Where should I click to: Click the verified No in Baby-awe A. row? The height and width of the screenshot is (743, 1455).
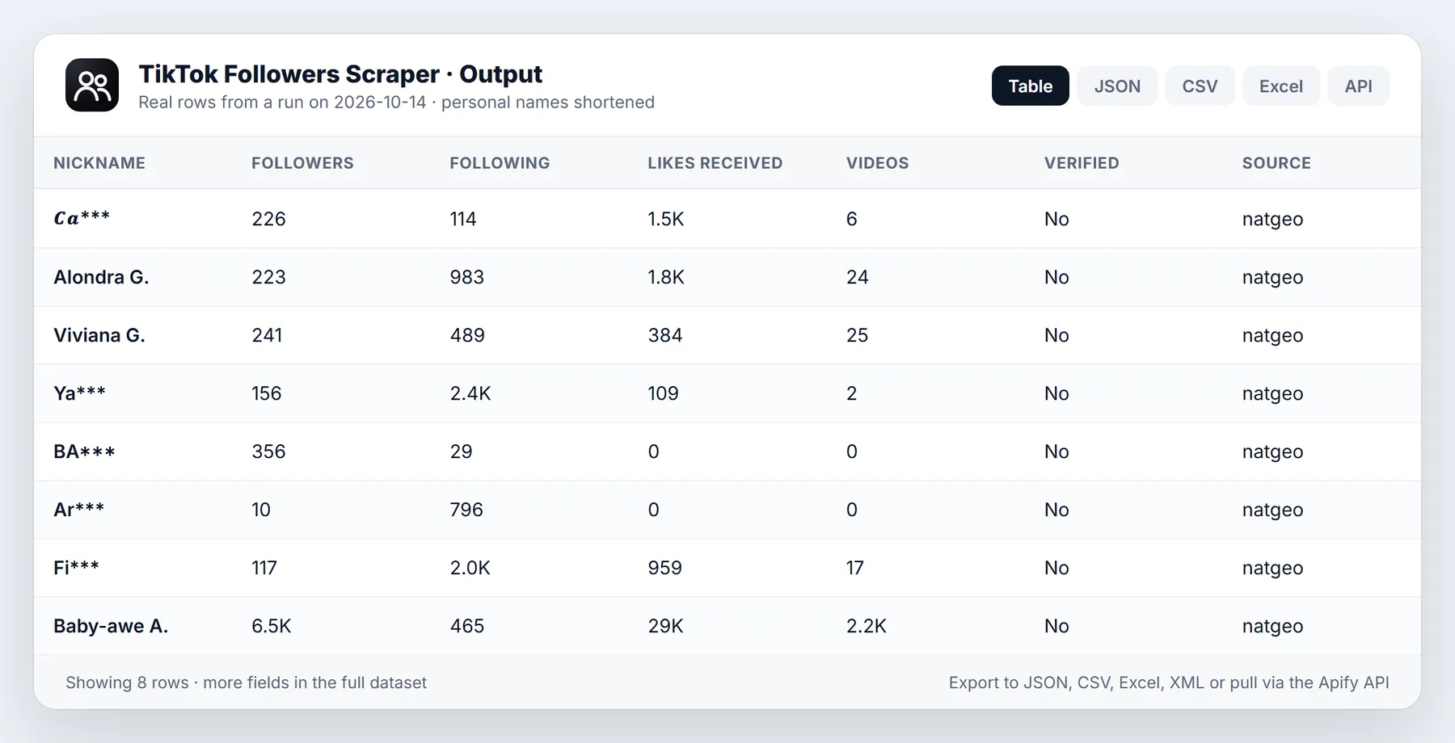coord(1056,626)
